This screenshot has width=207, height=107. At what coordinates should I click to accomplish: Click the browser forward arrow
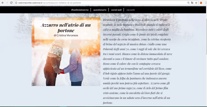[x=7, y=3]
